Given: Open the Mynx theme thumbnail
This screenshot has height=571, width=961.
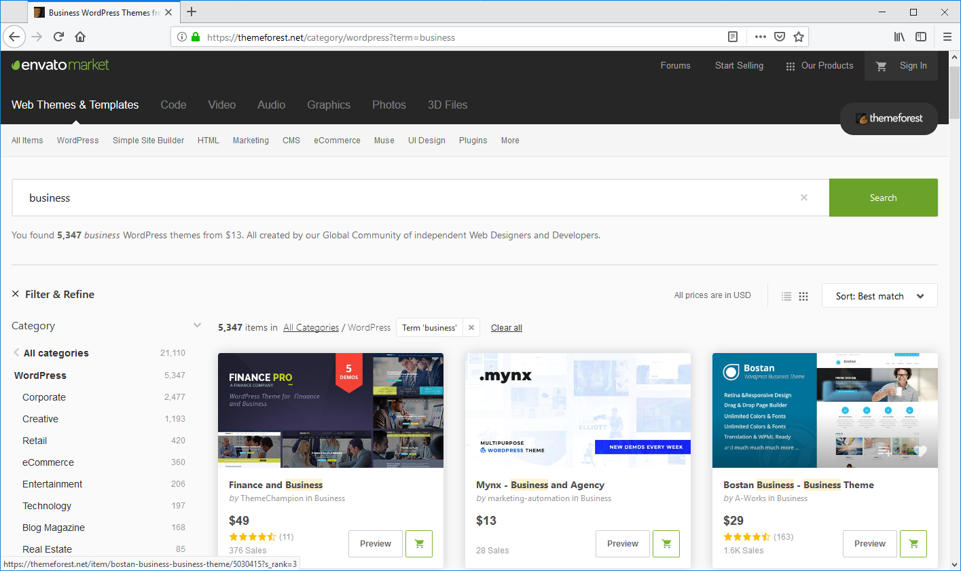Looking at the screenshot, I should tap(578, 410).
